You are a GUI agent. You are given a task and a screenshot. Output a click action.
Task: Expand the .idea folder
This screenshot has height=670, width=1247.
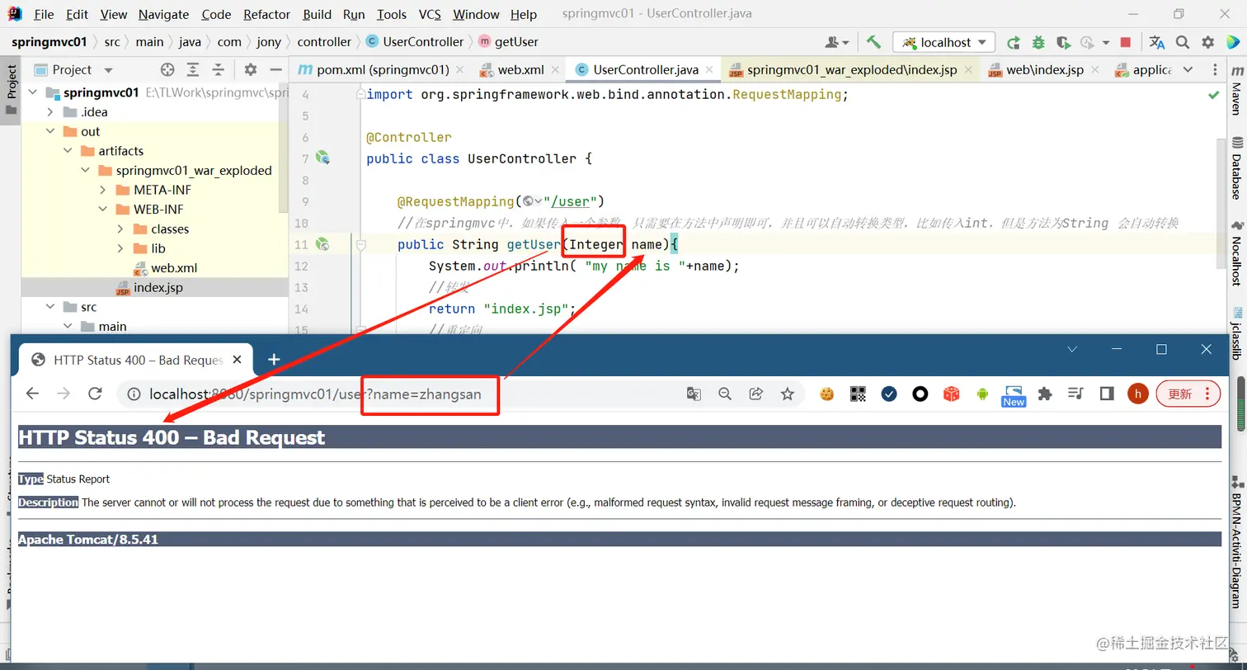[50, 112]
